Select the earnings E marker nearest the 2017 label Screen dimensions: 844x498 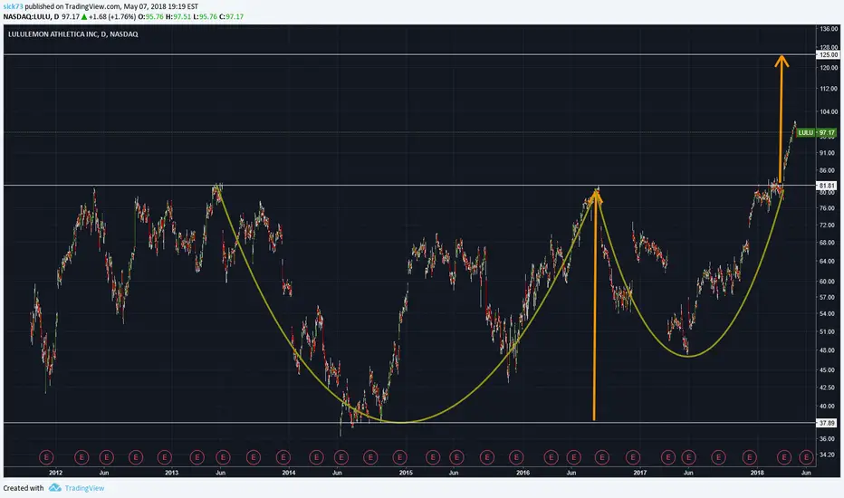(x=633, y=457)
